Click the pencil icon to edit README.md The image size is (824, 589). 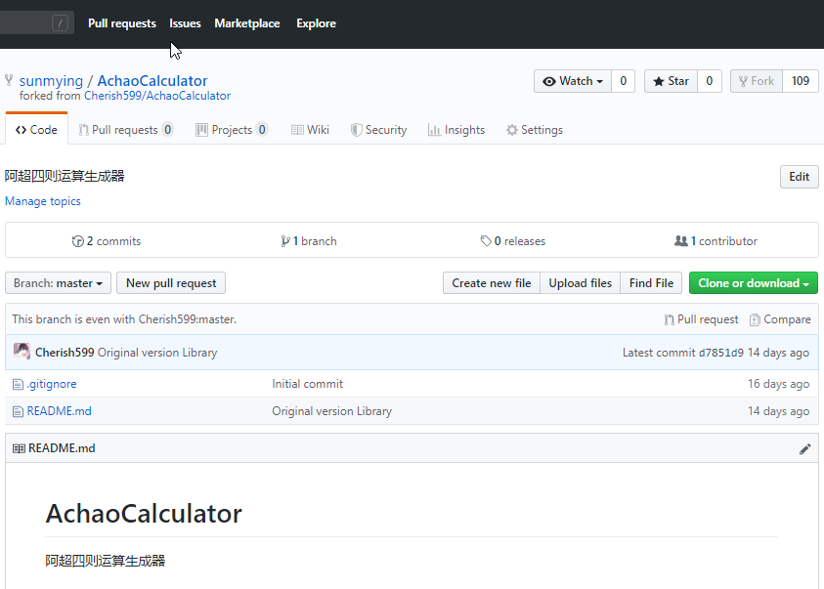[804, 449]
